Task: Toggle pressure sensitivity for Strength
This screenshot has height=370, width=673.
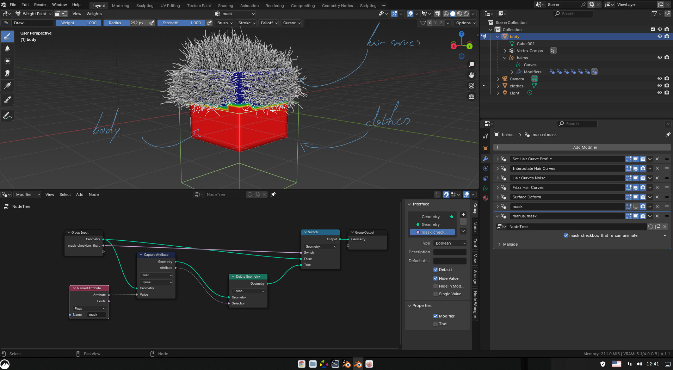Action: [x=209, y=23]
